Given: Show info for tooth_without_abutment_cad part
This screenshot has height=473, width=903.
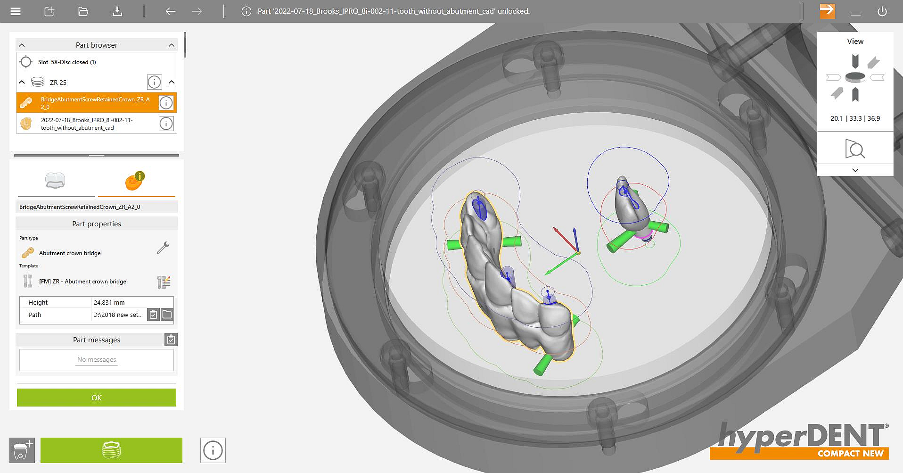Looking at the screenshot, I should pos(166,124).
